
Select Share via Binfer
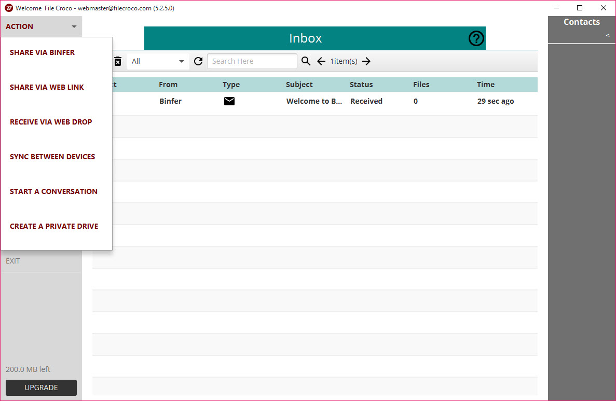tap(42, 52)
